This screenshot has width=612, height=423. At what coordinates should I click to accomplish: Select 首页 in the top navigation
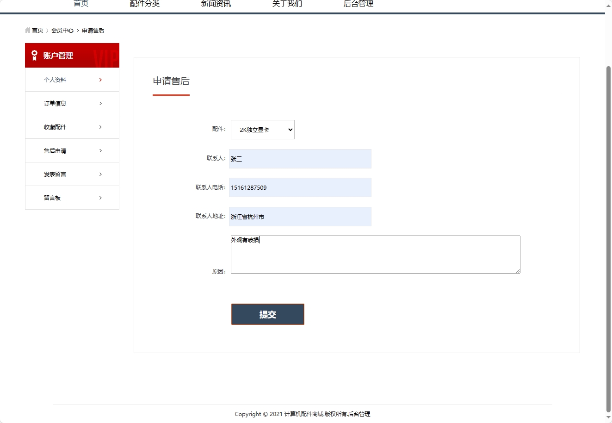80,3
